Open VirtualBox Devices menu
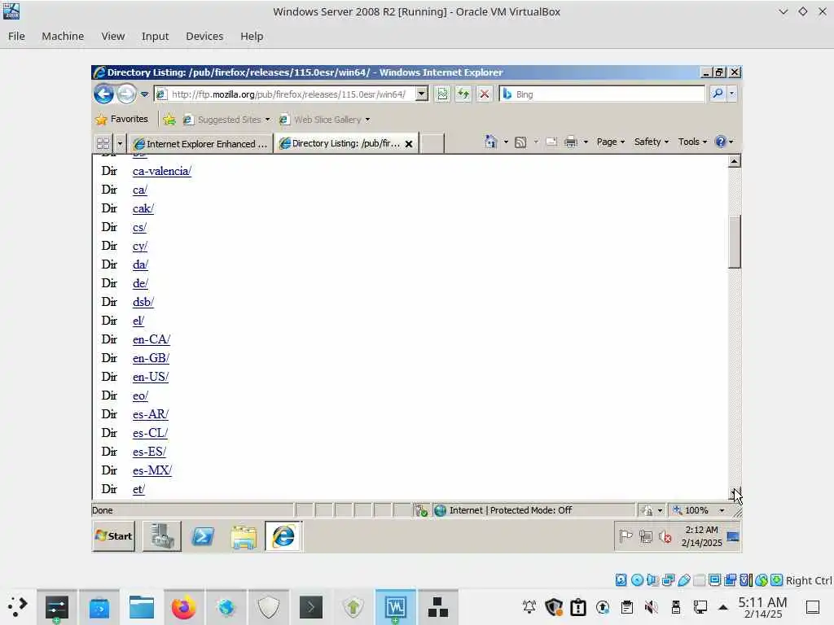Image resolution: width=834 pixels, height=625 pixels. [204, 36]
